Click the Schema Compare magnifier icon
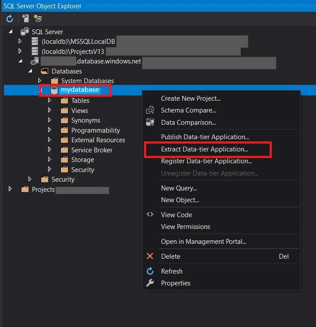This screenshot has height=327, width=316. pyautogui.click(x=150, y=110)
